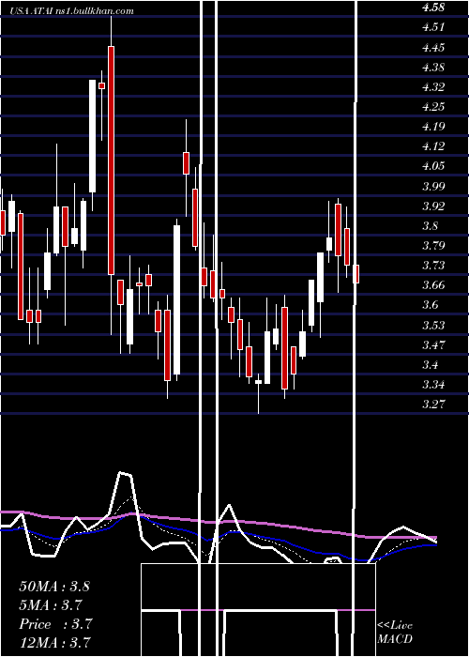Select the 4.12 price axis value
Image resolution: width=469 pixels, height=657 pixels.
pos(433,146)
